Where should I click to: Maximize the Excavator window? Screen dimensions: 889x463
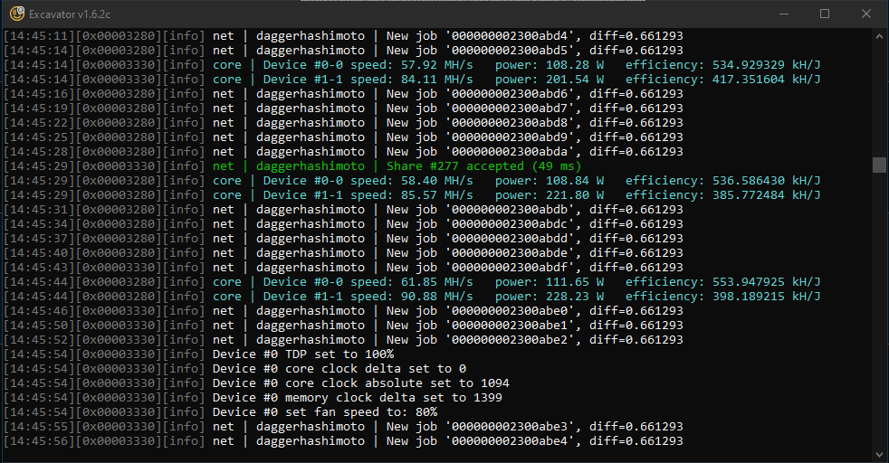[825, 14]
